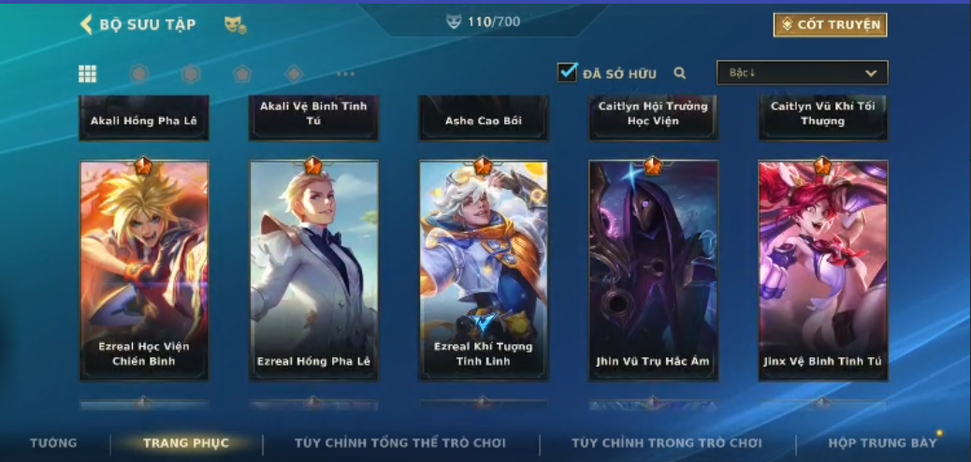Screen dimensions: 971x462
Task: Click the dropdown chevron arrow
Action: click(871, 73)
